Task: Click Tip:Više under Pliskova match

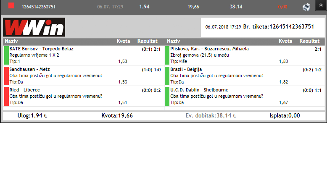Action: coord(179,61)
